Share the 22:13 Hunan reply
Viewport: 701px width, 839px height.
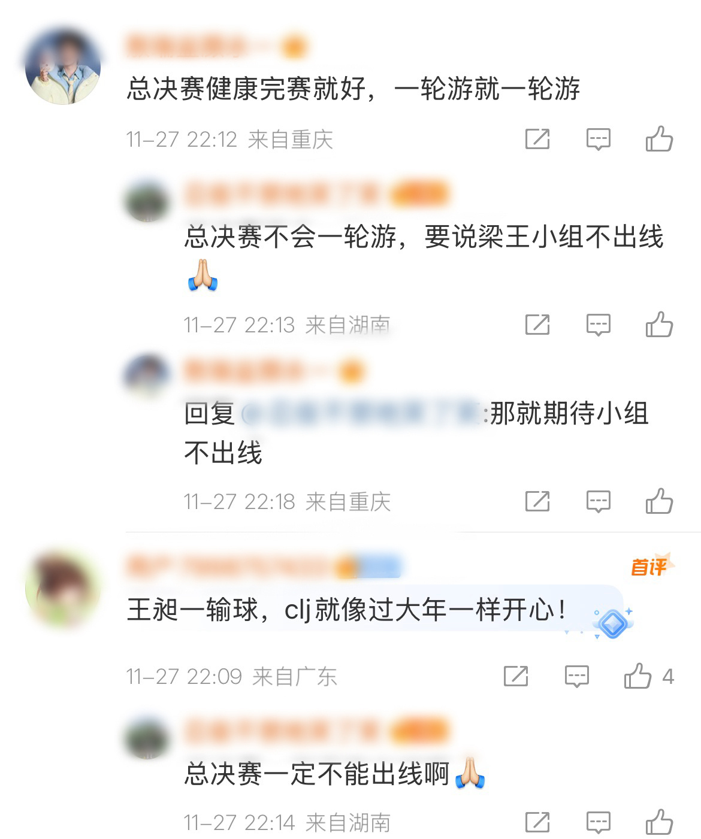pyautogui.click(x=537, y=325)
